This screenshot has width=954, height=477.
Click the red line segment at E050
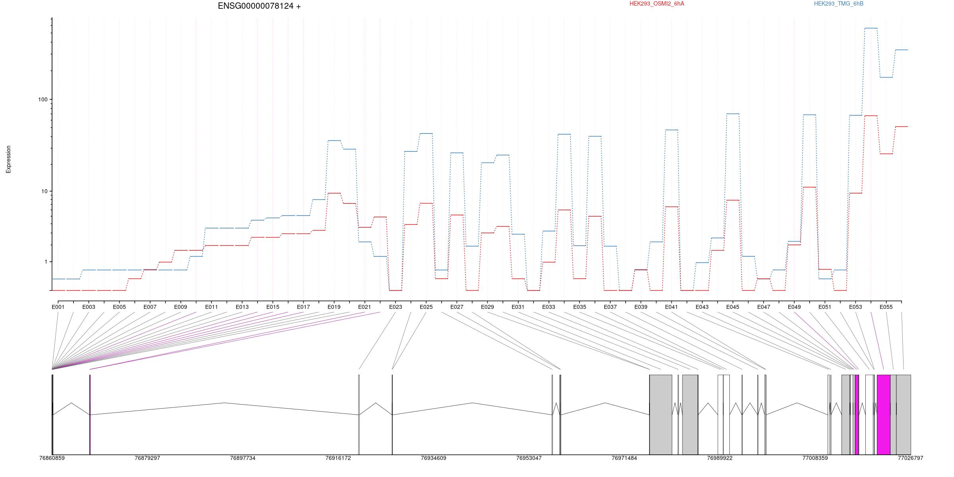click(810, 187)
